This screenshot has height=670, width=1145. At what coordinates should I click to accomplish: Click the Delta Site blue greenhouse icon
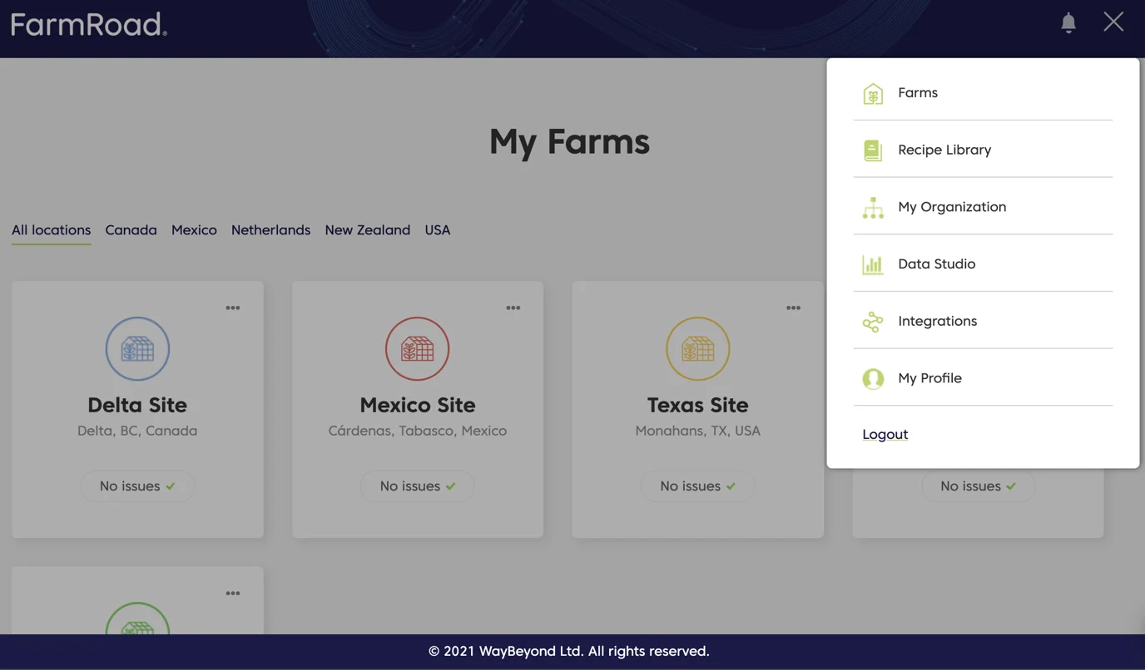(137, 348)
